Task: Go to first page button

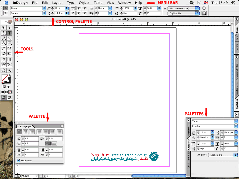Action: pos(41,176)
